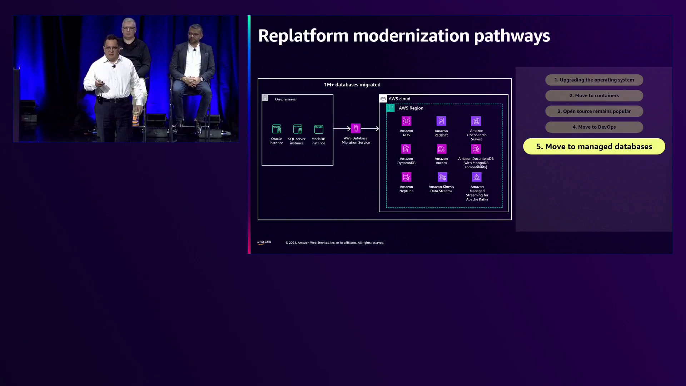The width and height of the screenshot is (686, 386).
Task: Click the 'Amazon Redshift' label
Action: (x=441, y=133)
